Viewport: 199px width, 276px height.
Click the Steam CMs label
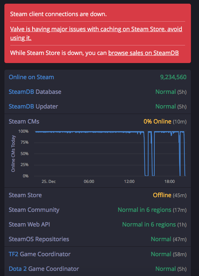(x=24, y=121)
